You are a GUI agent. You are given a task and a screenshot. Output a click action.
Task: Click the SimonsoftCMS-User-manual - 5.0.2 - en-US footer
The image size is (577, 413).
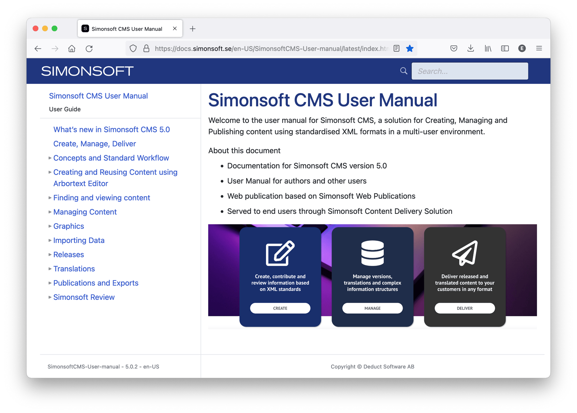[x=103, y=367]
